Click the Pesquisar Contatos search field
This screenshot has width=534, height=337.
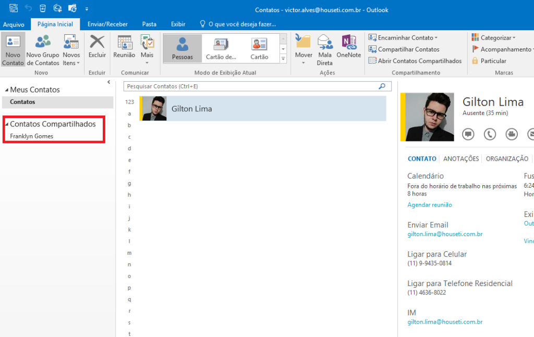click(x=250, y=86)
